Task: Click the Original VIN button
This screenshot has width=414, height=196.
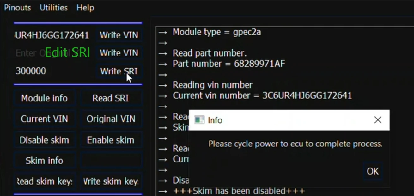Action: pos(111,119)
